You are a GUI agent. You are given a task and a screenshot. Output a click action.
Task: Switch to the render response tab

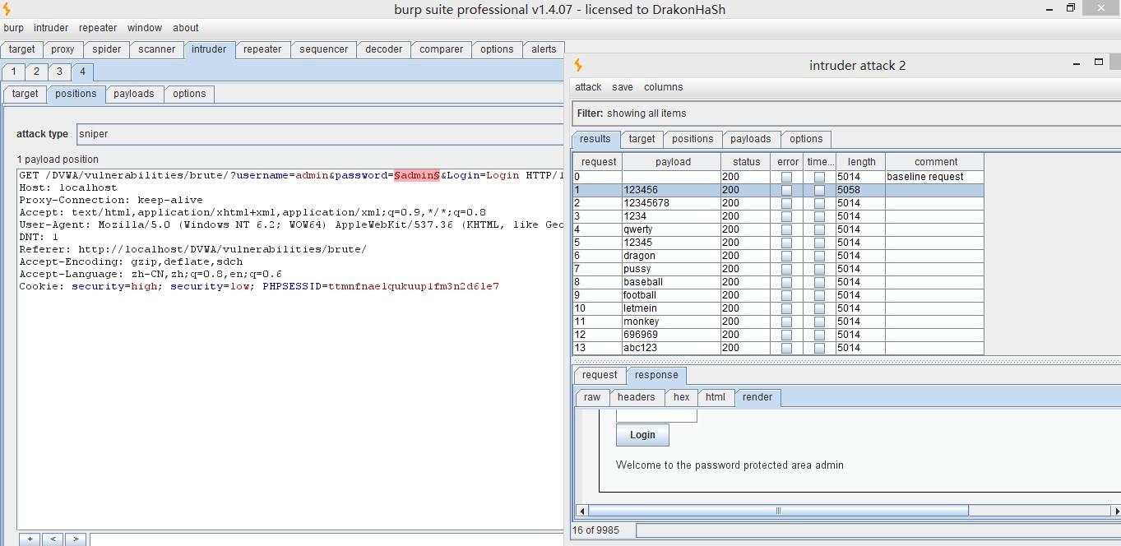click(x=757, y=397)
